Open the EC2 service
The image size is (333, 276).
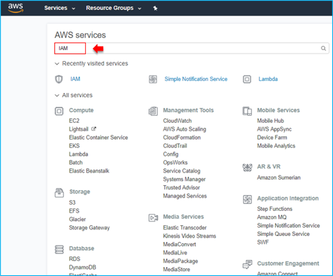tap(74, 121)
